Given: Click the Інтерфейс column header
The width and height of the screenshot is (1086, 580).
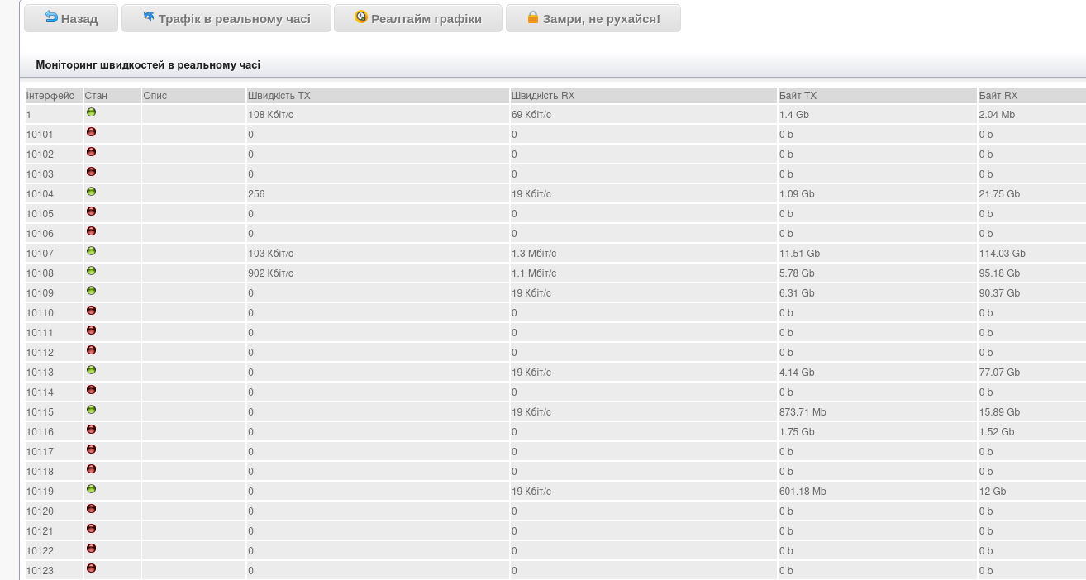Looking at the screenshot, I should pos(50,96).
